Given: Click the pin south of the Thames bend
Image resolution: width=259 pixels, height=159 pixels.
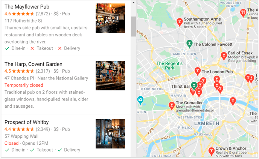Looking at the screenshot, I should pyautogui.click(x=233, y=101).
